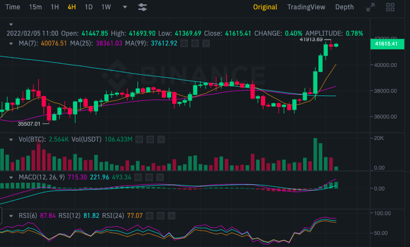Open settings gear for MA indicator
Screen dimensions: 410x247
pyautogui.click(x=195, y=43)
